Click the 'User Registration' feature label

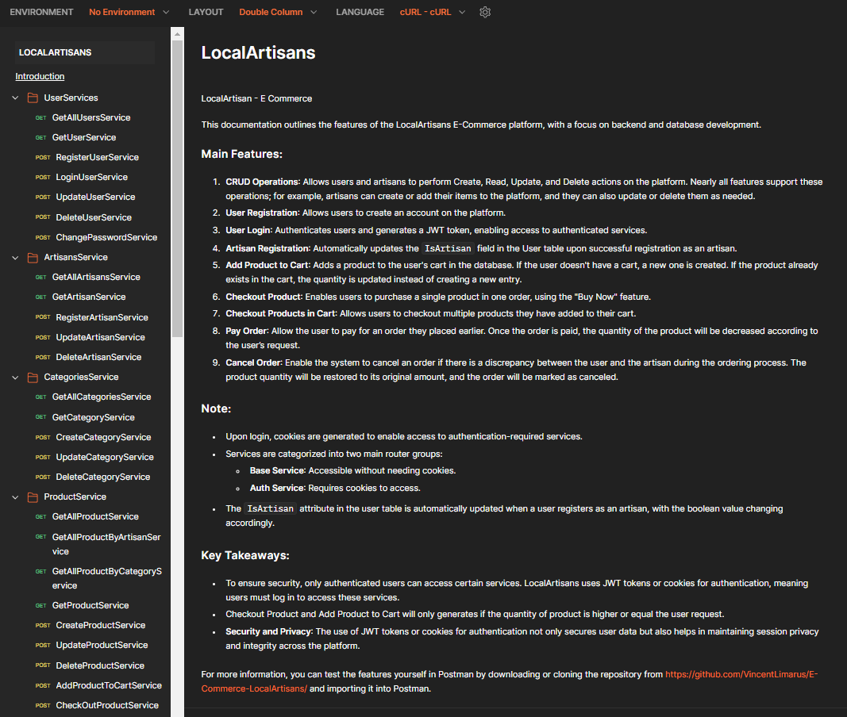[262, 213]
